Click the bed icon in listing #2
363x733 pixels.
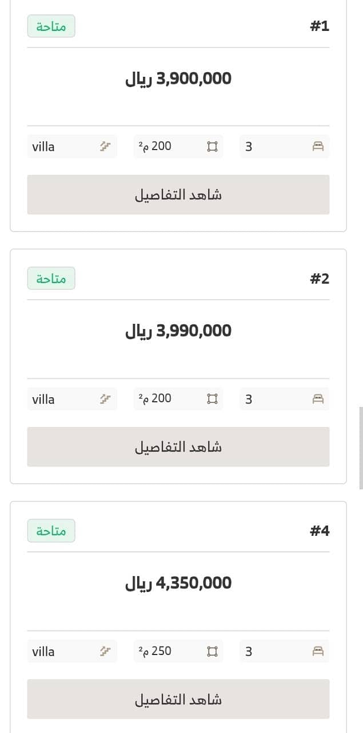(318, 399)
